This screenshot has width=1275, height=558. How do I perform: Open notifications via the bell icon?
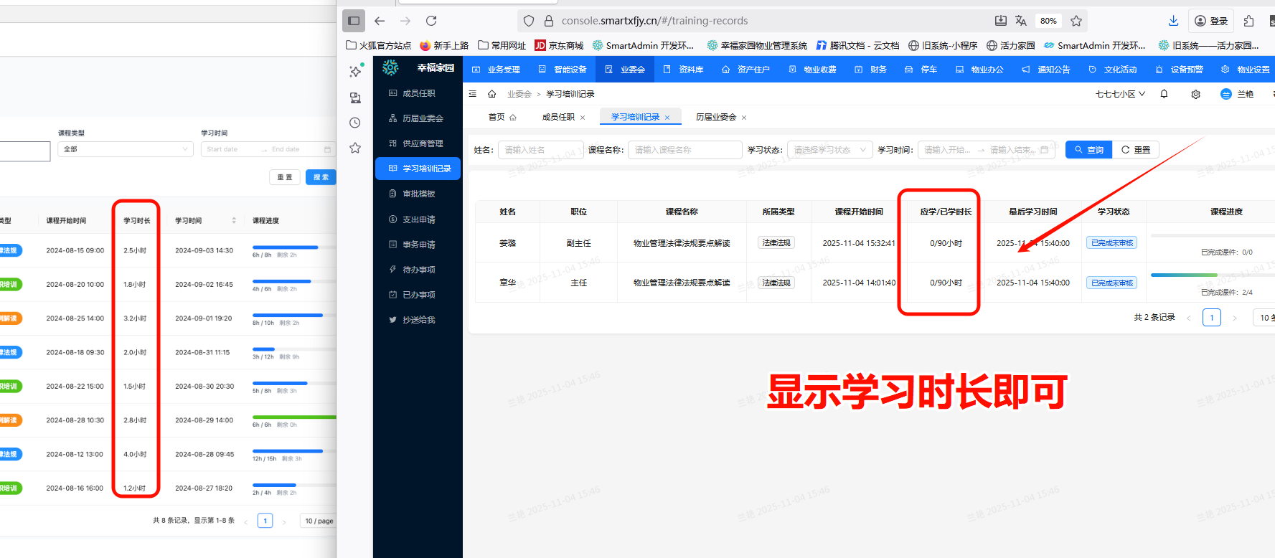[x=1164, y=94]
